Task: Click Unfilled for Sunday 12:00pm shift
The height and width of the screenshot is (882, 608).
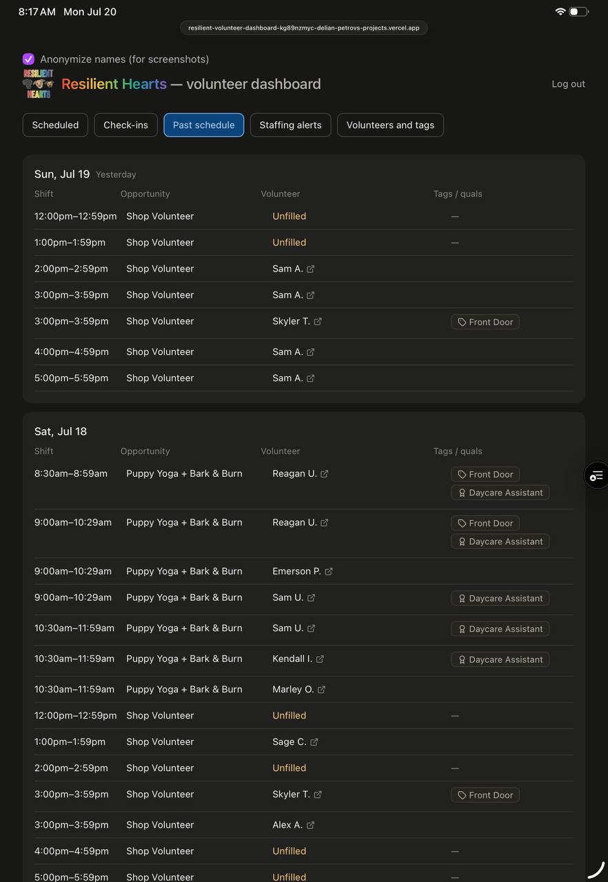Action: [289, 216]
